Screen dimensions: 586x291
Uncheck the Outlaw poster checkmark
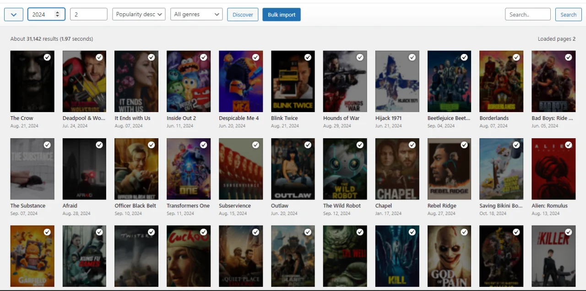tap(308, 145)
